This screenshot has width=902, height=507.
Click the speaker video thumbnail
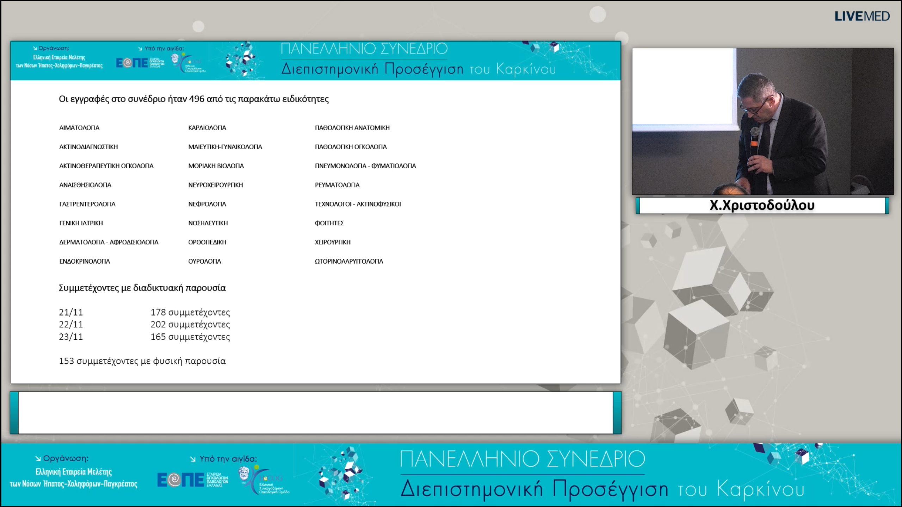coord(763,121)
